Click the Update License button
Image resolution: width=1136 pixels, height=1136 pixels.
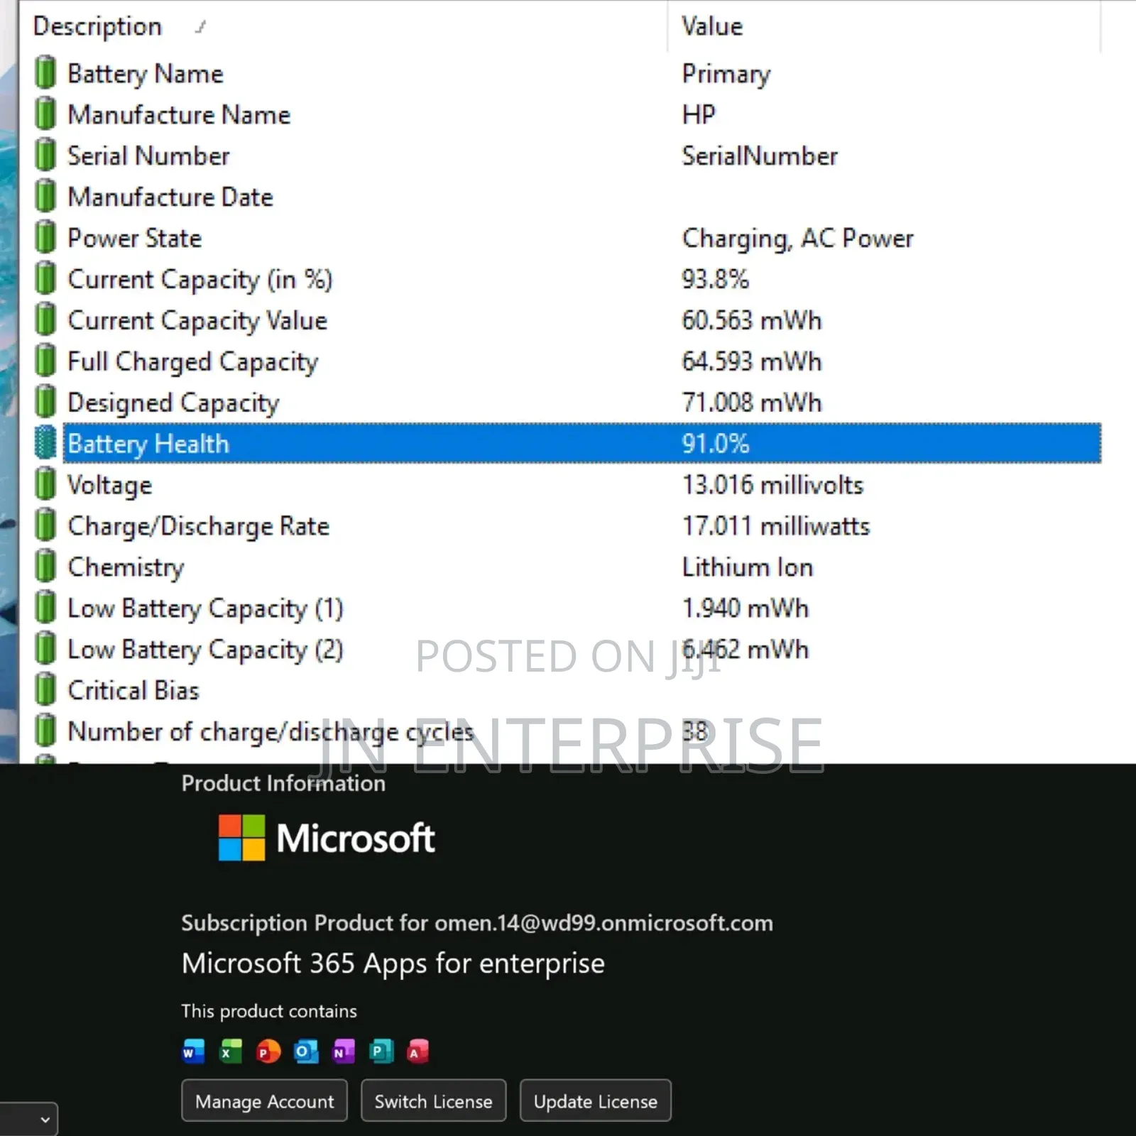[595, 1101]
